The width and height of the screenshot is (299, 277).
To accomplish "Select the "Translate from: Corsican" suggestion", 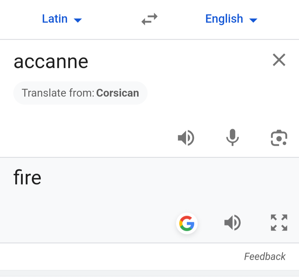I will 80,93.
